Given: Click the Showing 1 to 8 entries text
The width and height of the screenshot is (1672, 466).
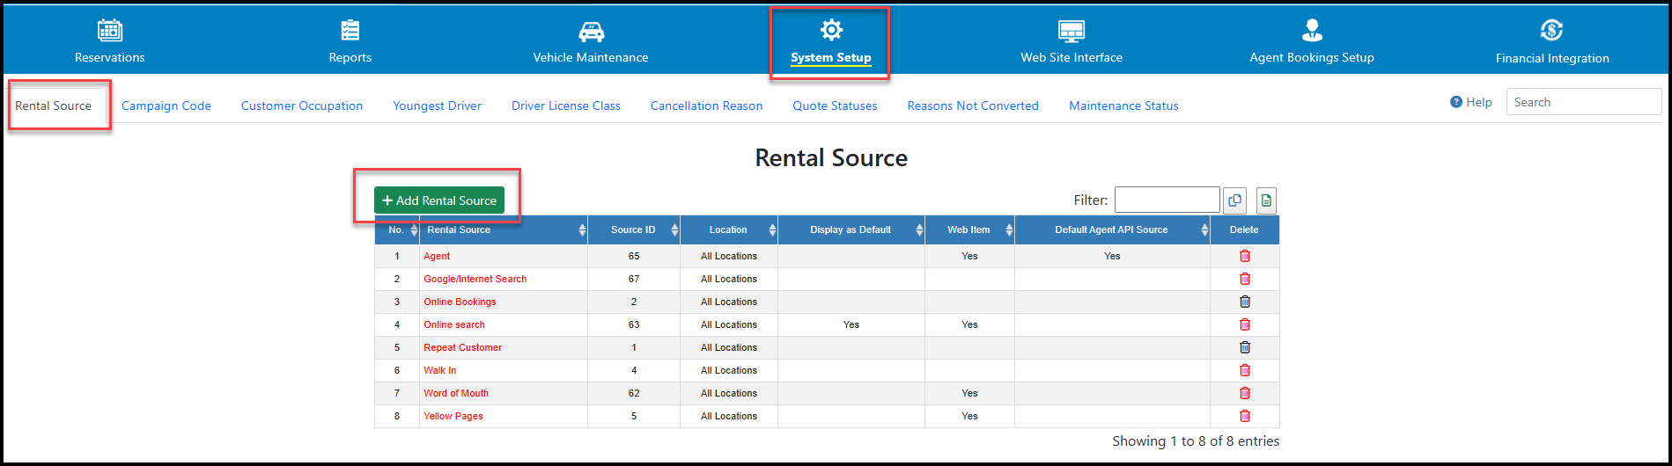Looking at the screenshot, I should click(1196, 441).
